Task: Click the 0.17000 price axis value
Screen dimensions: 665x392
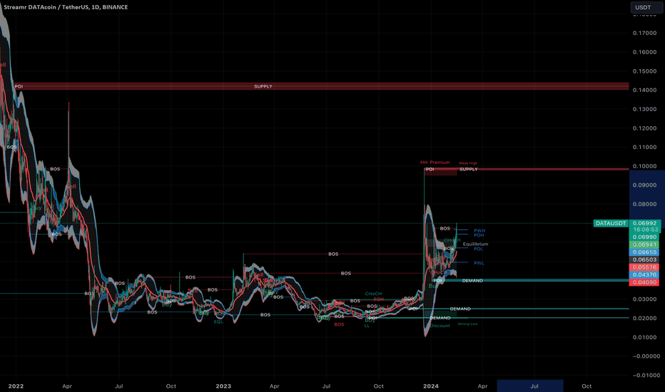Action: (644, 33)
